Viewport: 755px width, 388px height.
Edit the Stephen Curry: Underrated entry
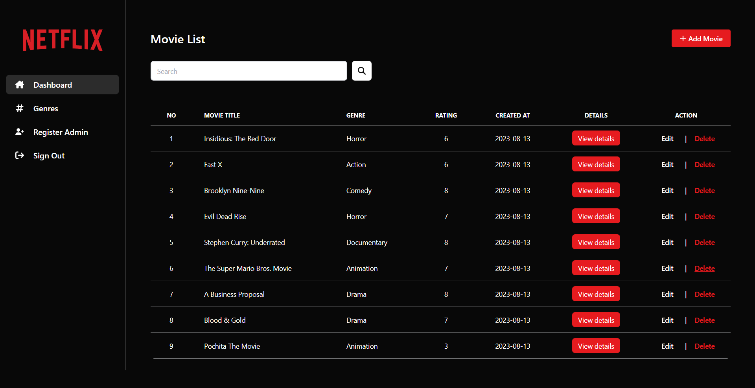tap(667, 242)
